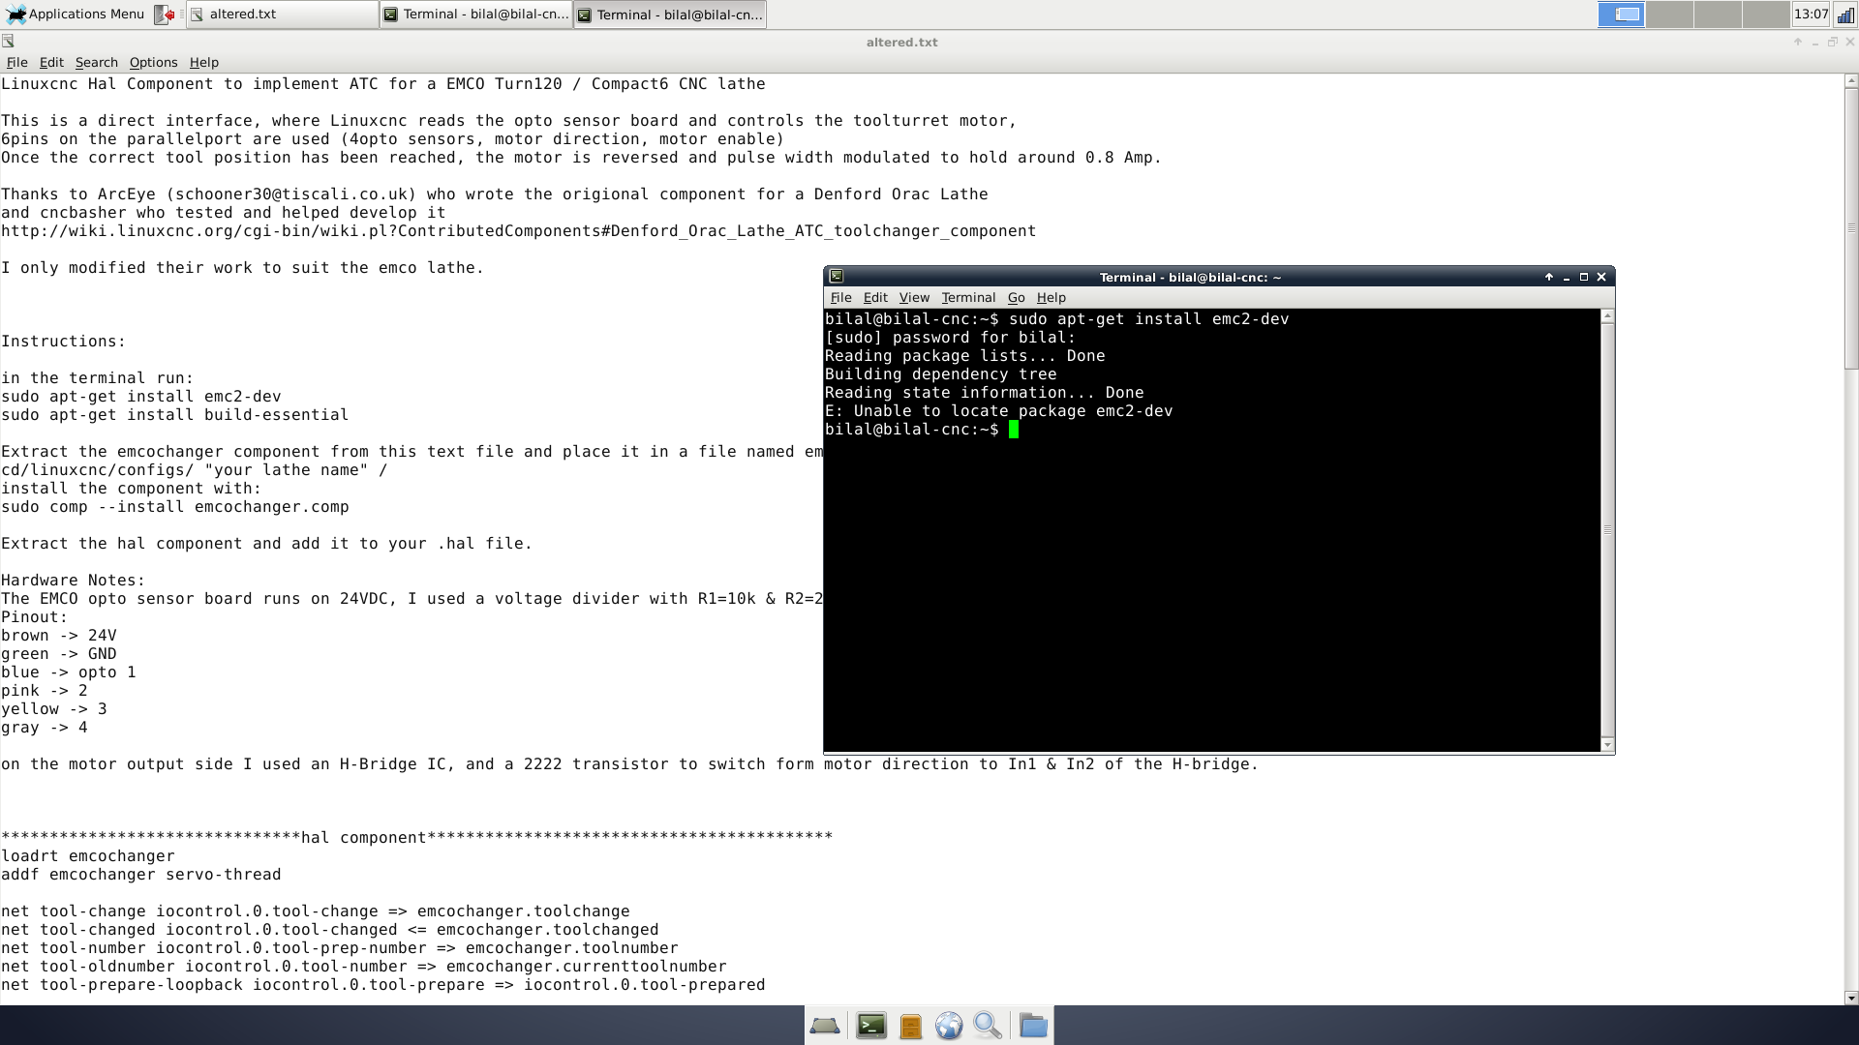Switch to altered.txt taskbar window button
1859x1045 pixels.
282,15
